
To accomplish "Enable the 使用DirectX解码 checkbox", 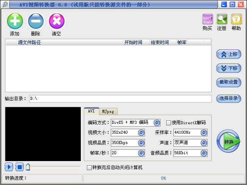I will (x=169, y=123).
